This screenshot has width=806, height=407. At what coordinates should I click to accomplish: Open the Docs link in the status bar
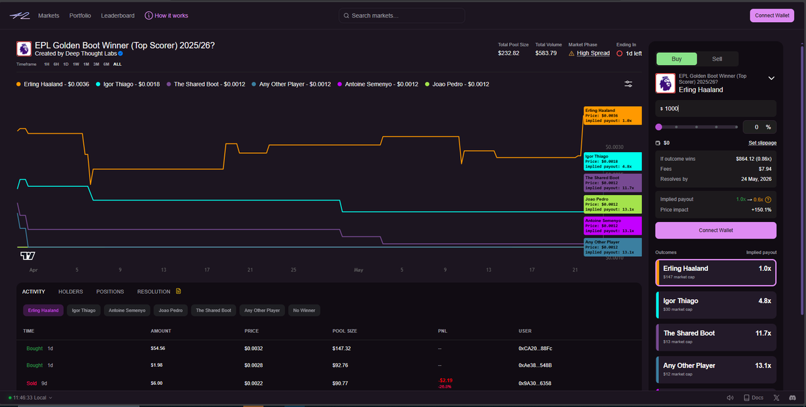(753, 398)
